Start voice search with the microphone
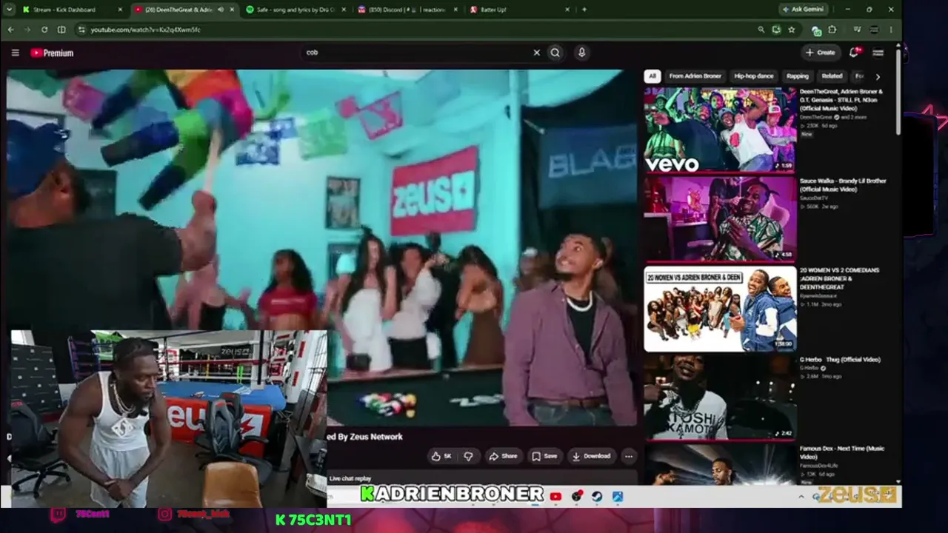This screenshot has width=948, height=533. tap(581, 53)
